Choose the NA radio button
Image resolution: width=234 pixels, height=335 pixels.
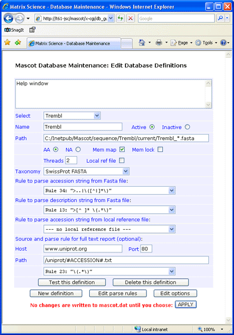point(78,149)
